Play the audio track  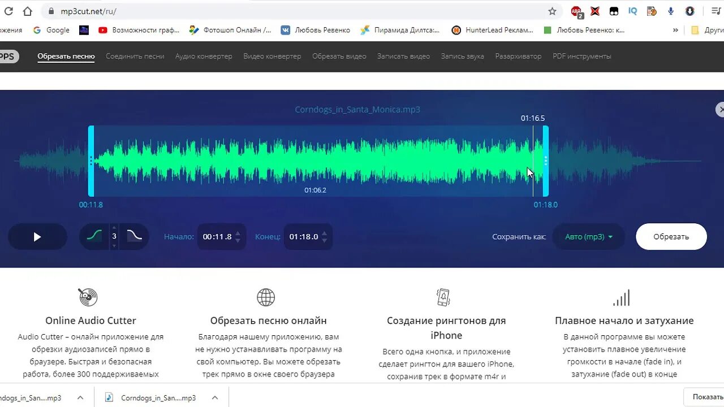pyautogui.click(x=37, y=237)
